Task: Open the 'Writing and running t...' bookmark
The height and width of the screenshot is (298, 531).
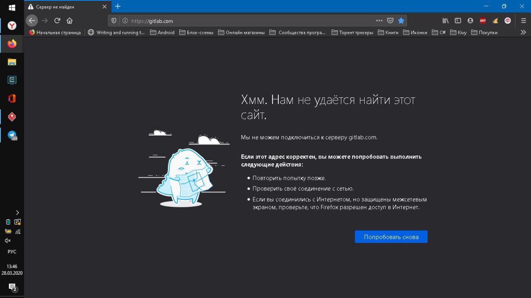Action: tap(117, 32)
